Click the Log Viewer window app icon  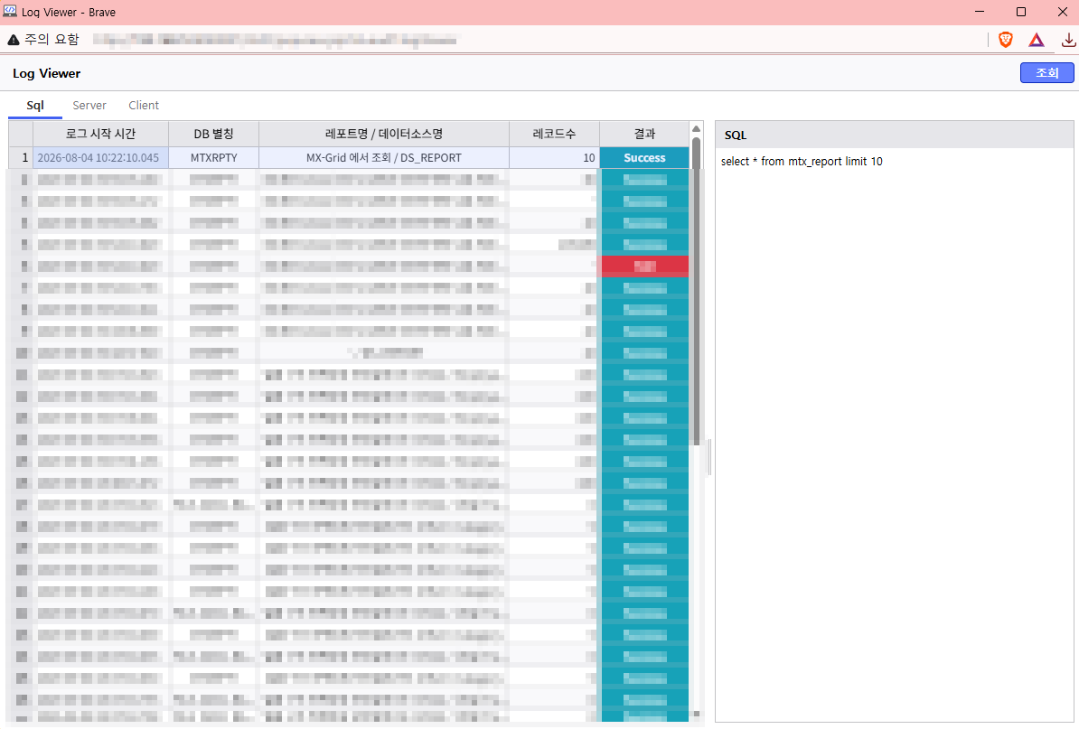point(10,12)
